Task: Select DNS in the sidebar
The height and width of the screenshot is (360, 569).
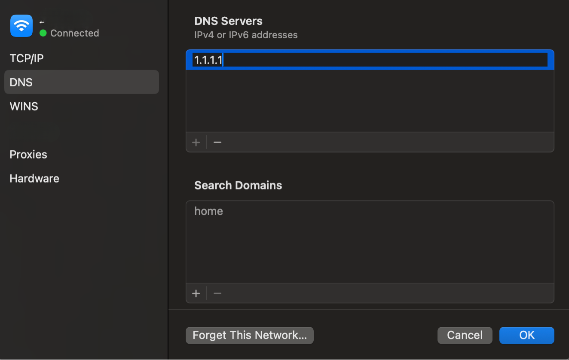Action: pyautogui.click(x=21, y=82)
